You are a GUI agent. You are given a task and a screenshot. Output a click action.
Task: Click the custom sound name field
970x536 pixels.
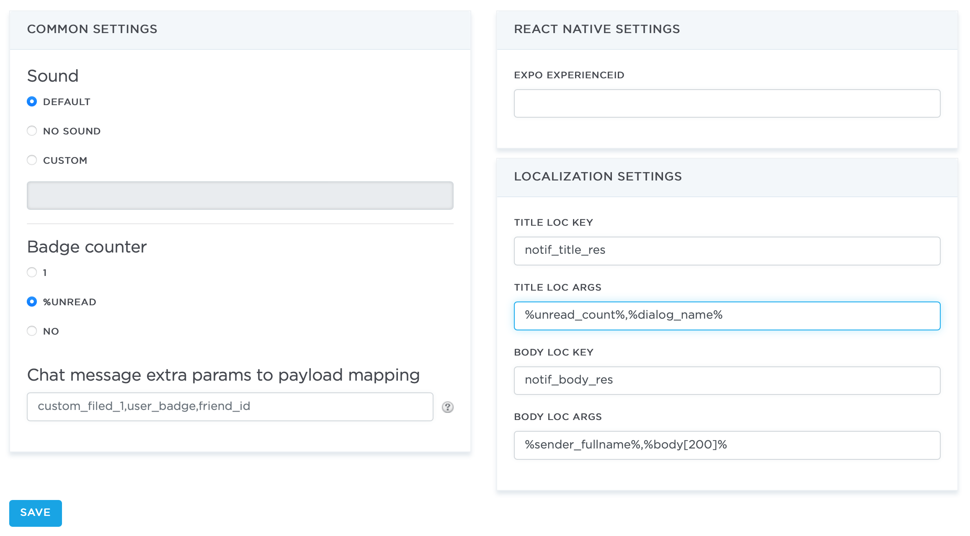click(240, 196)
